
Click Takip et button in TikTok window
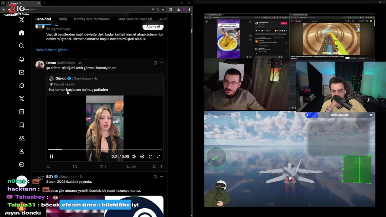coord(283,23)
